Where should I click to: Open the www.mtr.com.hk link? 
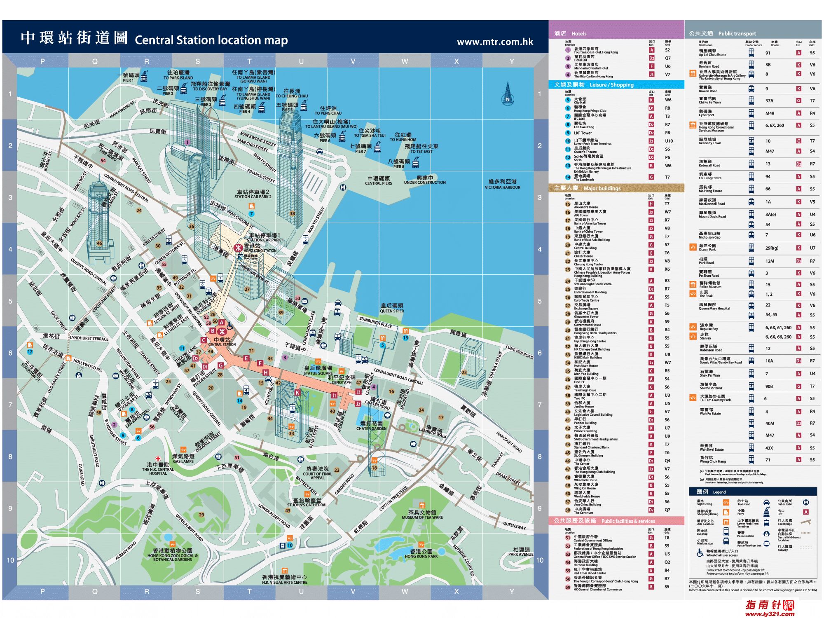point(495,42)
